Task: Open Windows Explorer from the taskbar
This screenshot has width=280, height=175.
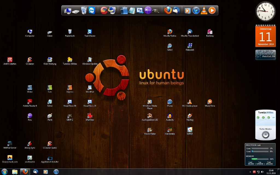Action: tap(15, 172)
